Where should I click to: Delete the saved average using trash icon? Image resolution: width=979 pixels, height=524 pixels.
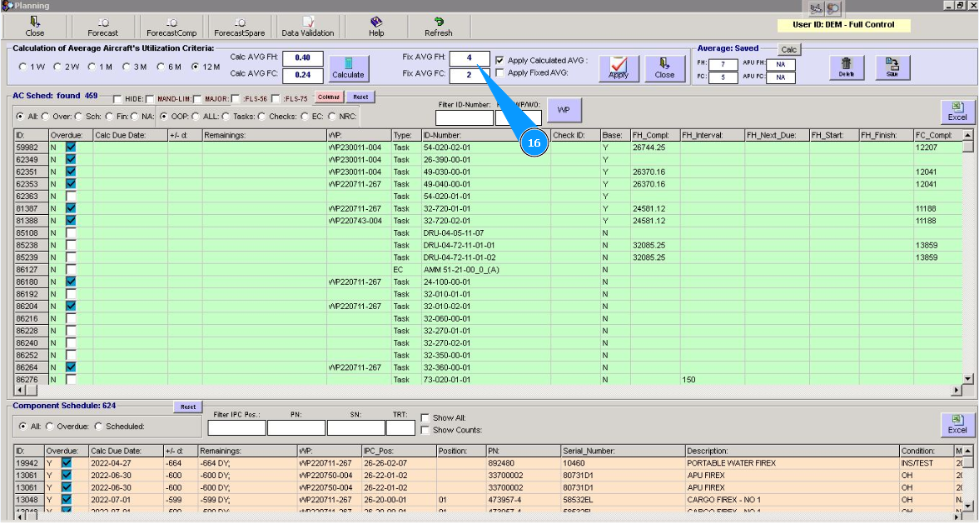pyautogui.click(x=846, y=67)
